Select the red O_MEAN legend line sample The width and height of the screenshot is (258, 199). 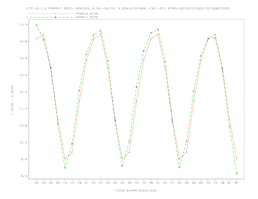(x=50, y=14)
